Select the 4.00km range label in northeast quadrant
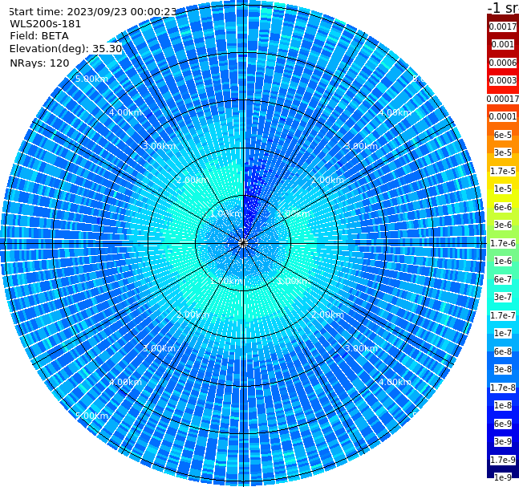Viewport: 519px width, 487px height. tap(395, 112)
